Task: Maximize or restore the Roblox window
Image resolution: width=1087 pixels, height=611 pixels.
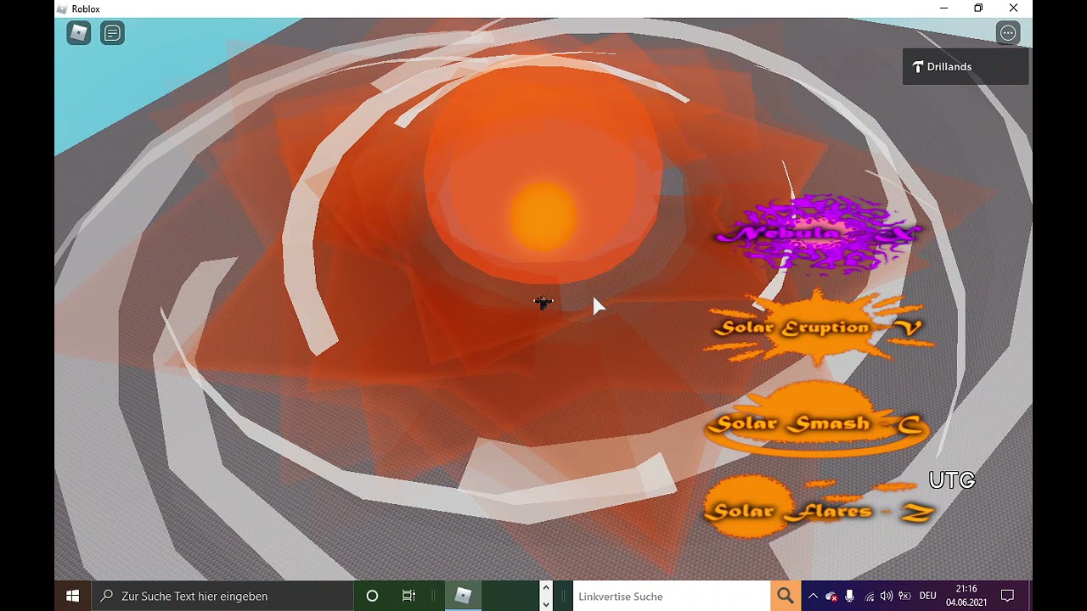Action: point(978,8)
